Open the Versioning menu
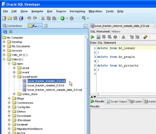Screen dimensions: 156x134 pos(77,11)
